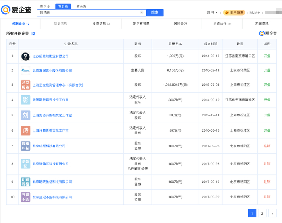
Task: Click the 江苏稻草熊影业 company logo
Action: point(25,56)
